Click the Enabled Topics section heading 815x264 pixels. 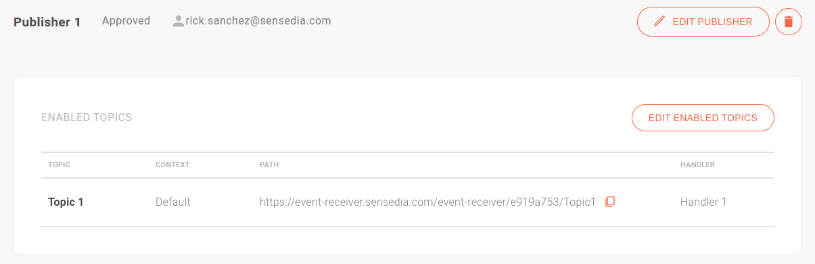[87, 118]
